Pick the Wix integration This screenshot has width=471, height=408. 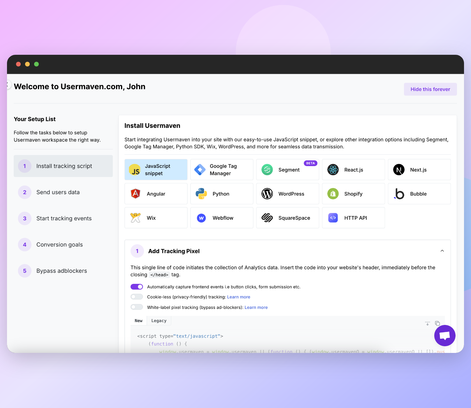[156, 218]
